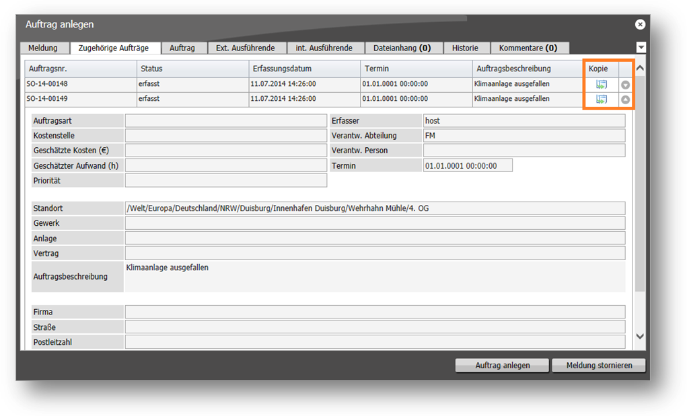This screenshot has width=687, height=416.
Task: Select order number SO-14-00148 cell
Action: pyautogui.click(x=81, y=84)
